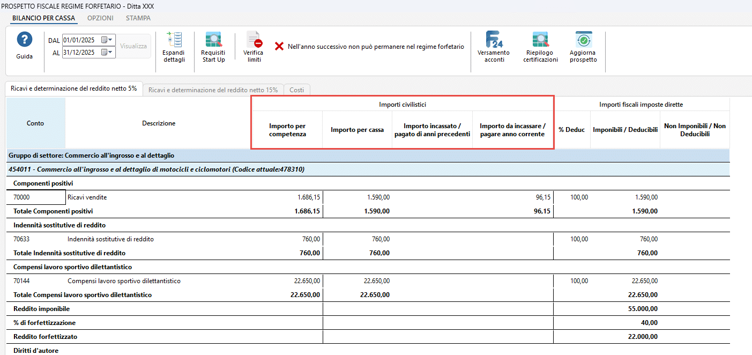Click Importi fiscali imposte dirette group header
The image size is (752, 355).
pos(641,104)
